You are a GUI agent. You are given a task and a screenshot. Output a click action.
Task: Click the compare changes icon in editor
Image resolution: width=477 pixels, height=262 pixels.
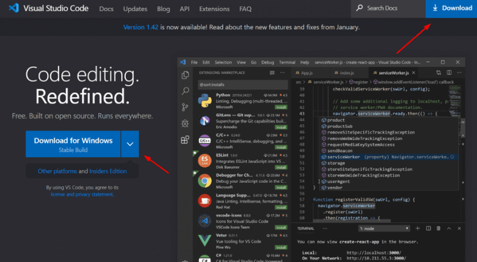pyautogui.click(x=438, y=73)
